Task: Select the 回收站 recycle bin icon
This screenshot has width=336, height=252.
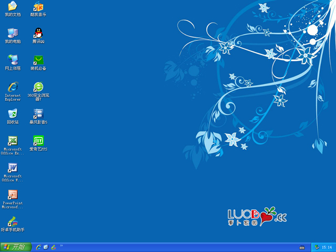Action: (x=13, y=117)
